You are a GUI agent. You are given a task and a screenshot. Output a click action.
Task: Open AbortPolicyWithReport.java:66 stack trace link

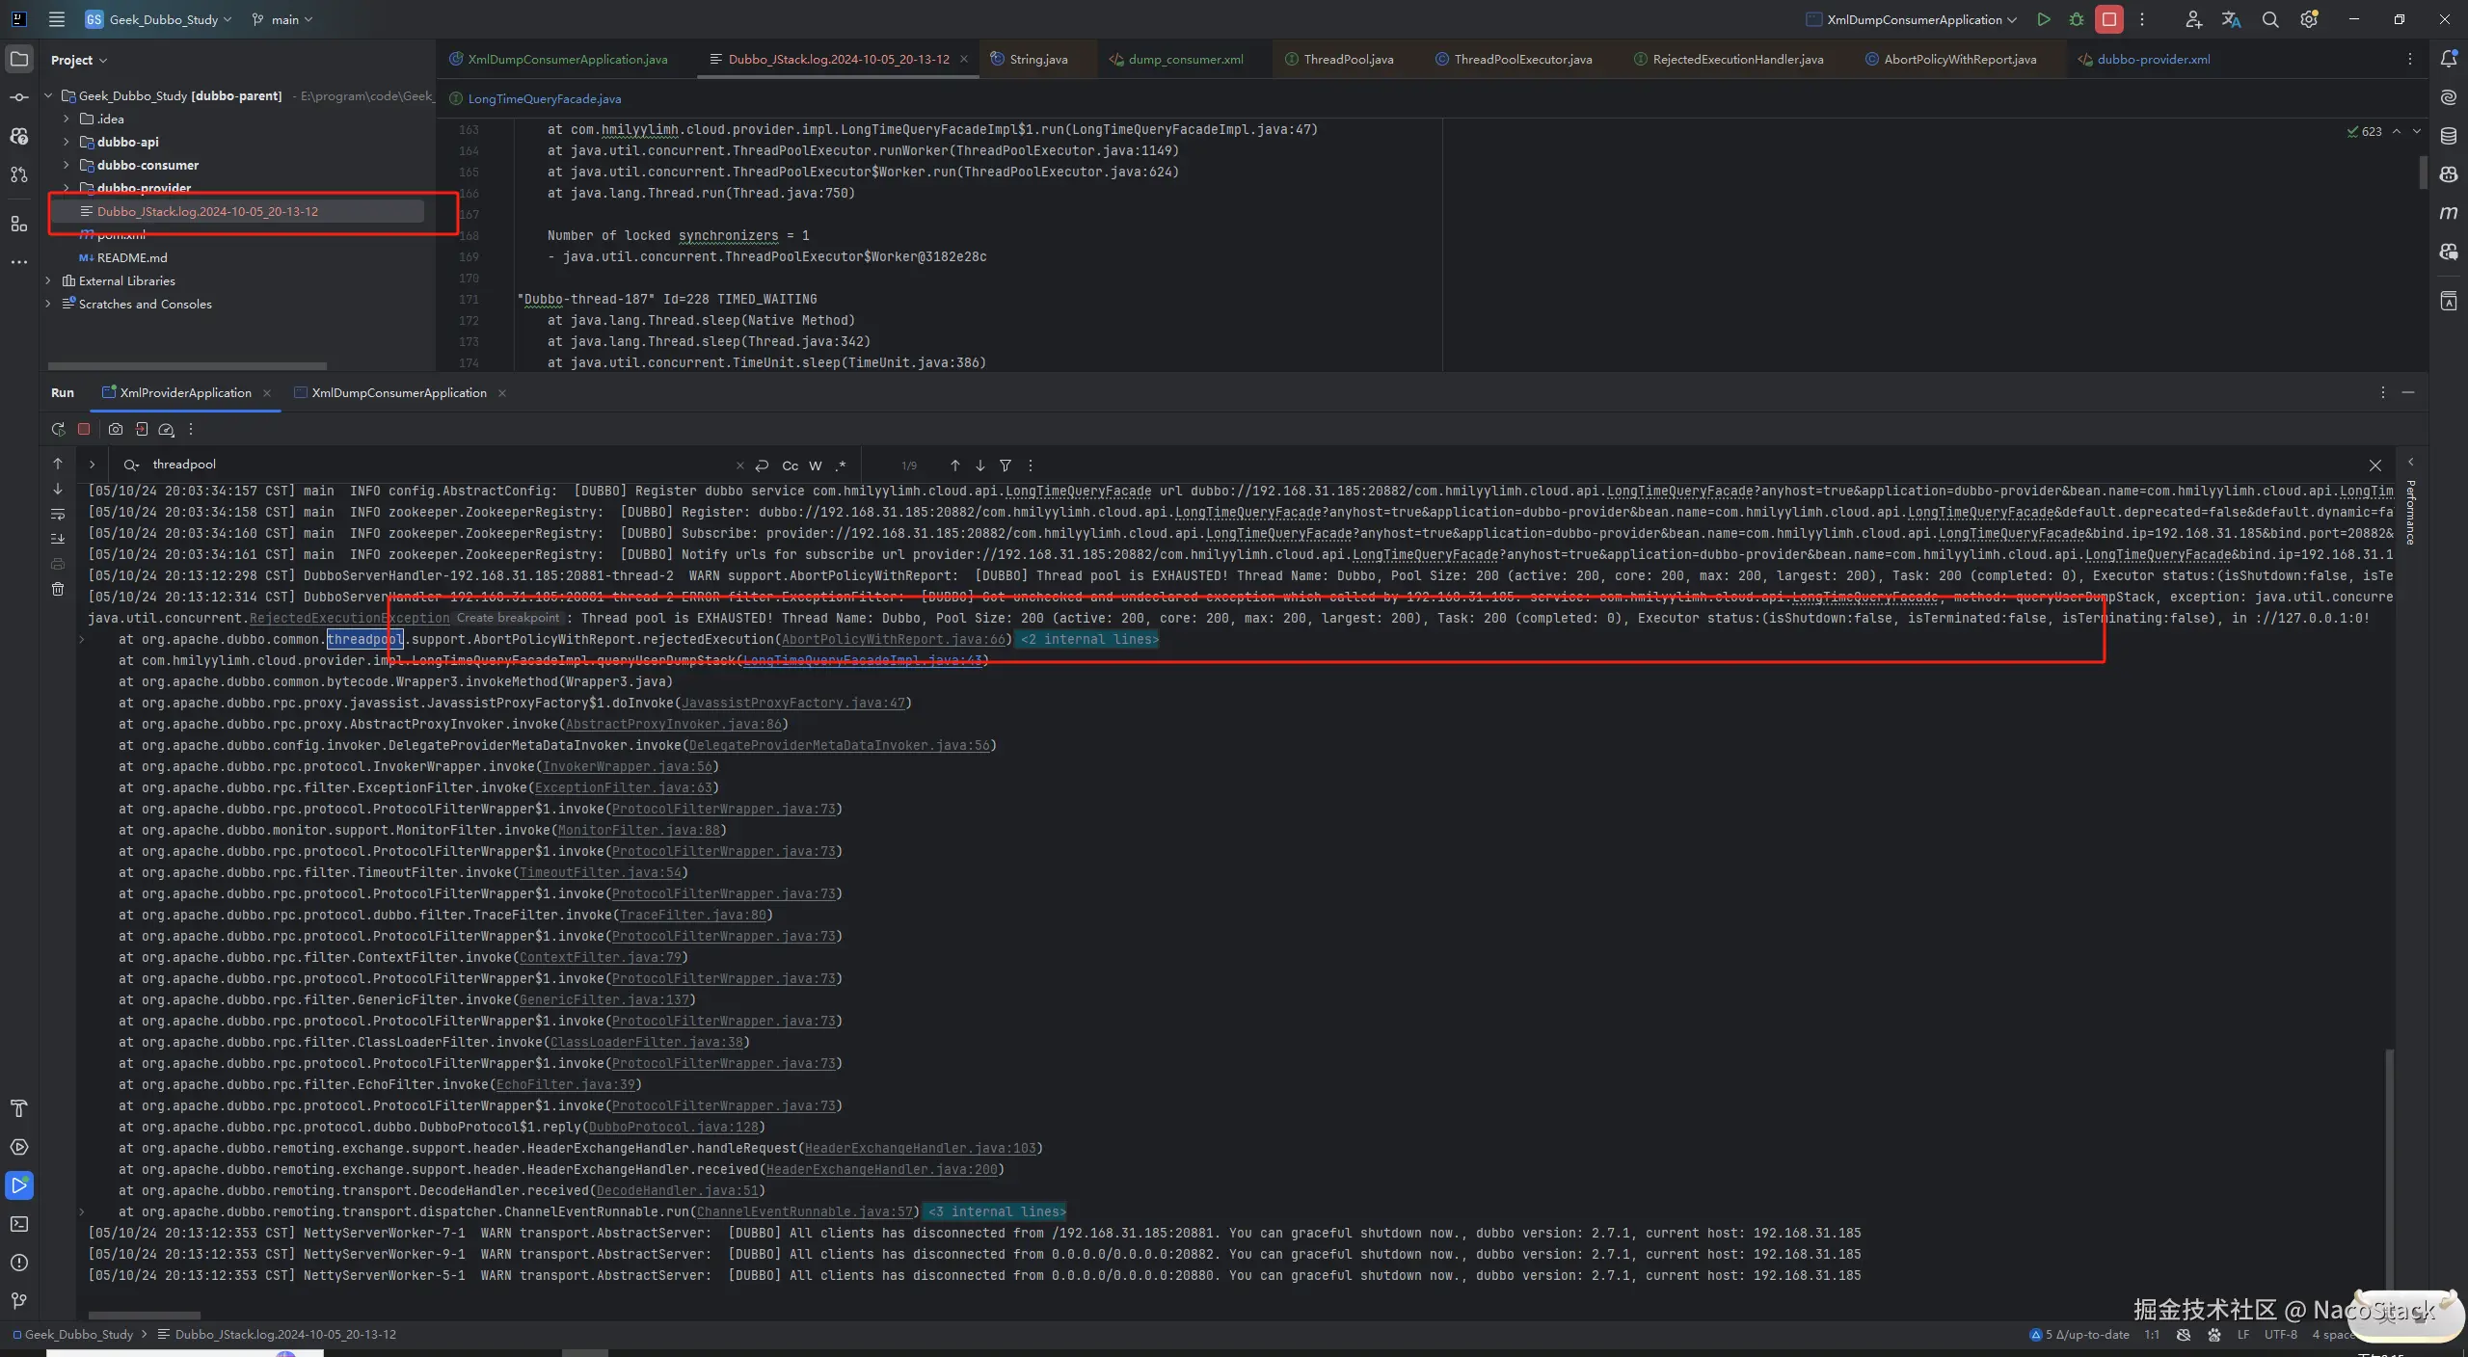coord(894,640)
